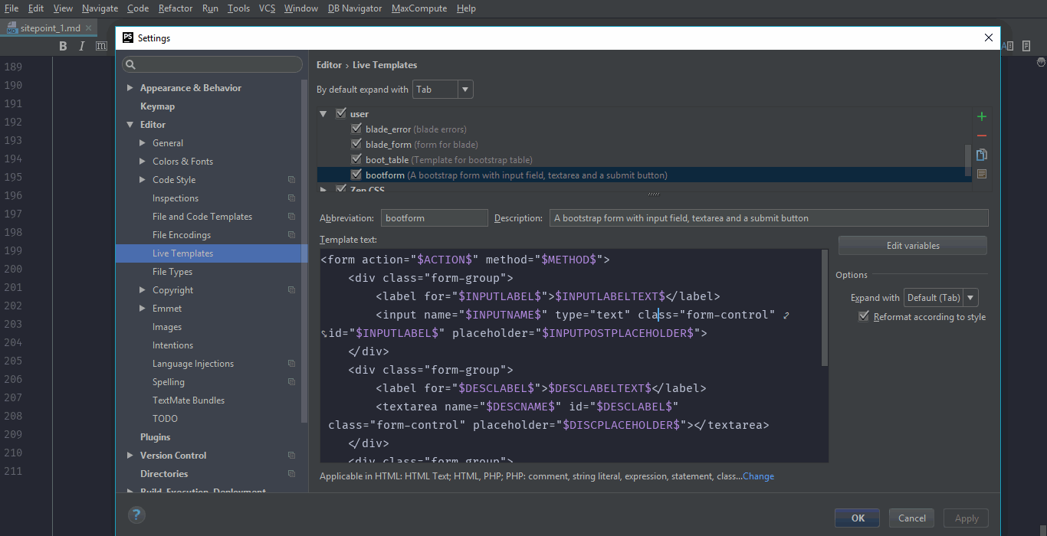Disable Reformat according to style option

[x=864, y=316]
